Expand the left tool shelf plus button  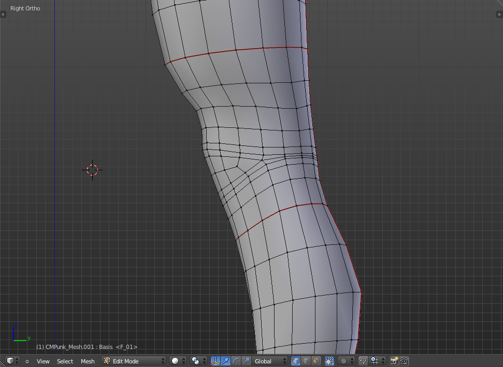3,14
